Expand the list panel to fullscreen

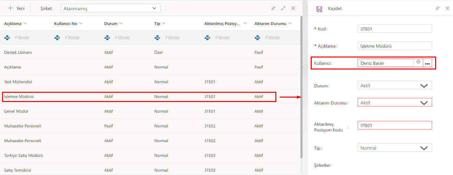pyautogui.click(x=283, y=8)
